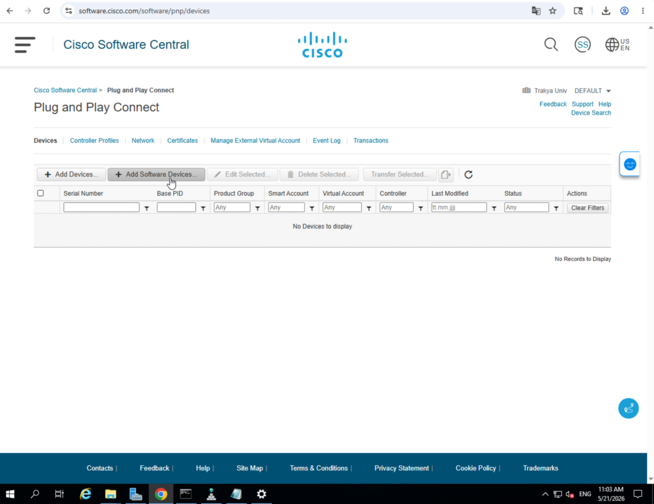Open the Windows notification center icon
The image size is (654, 504).
pos(638,494)
